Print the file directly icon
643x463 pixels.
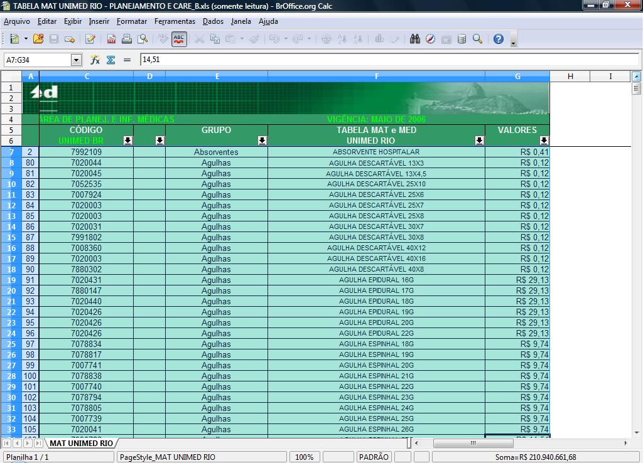pyautogui.click(x=127, y=39)
